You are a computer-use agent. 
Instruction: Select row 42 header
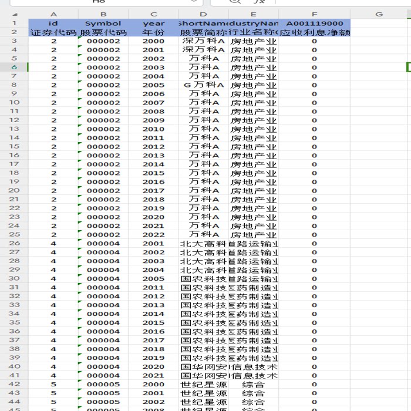pos(14,384)
